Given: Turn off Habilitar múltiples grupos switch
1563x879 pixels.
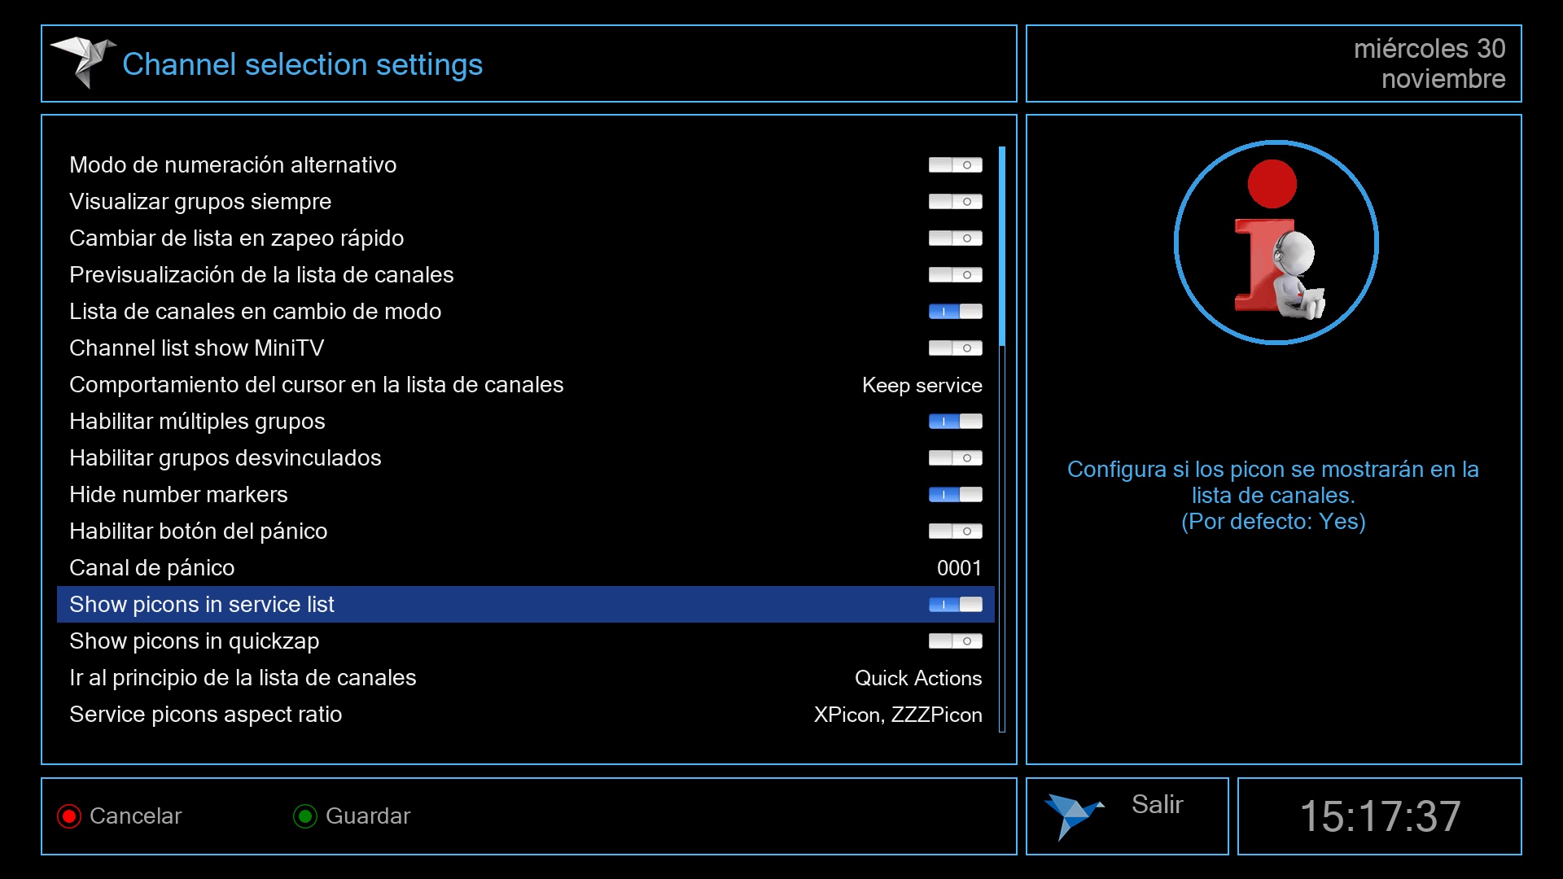Looking at the screenshot, I should click(955, 422).
